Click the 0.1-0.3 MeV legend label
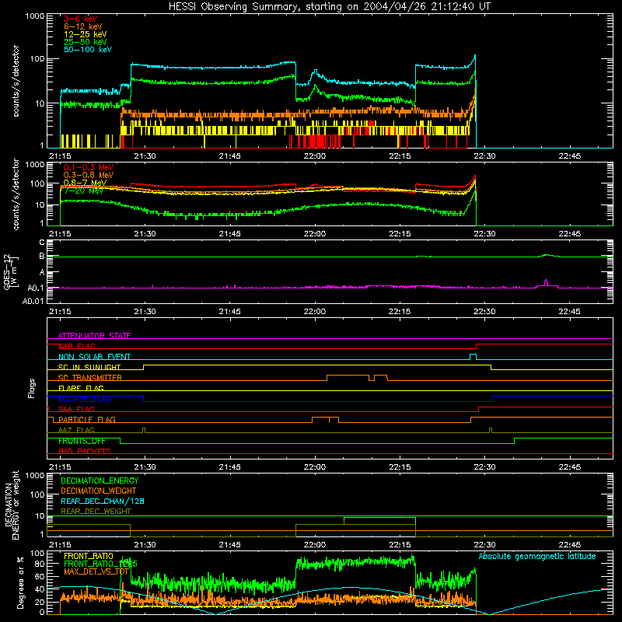 coord(89,167)
